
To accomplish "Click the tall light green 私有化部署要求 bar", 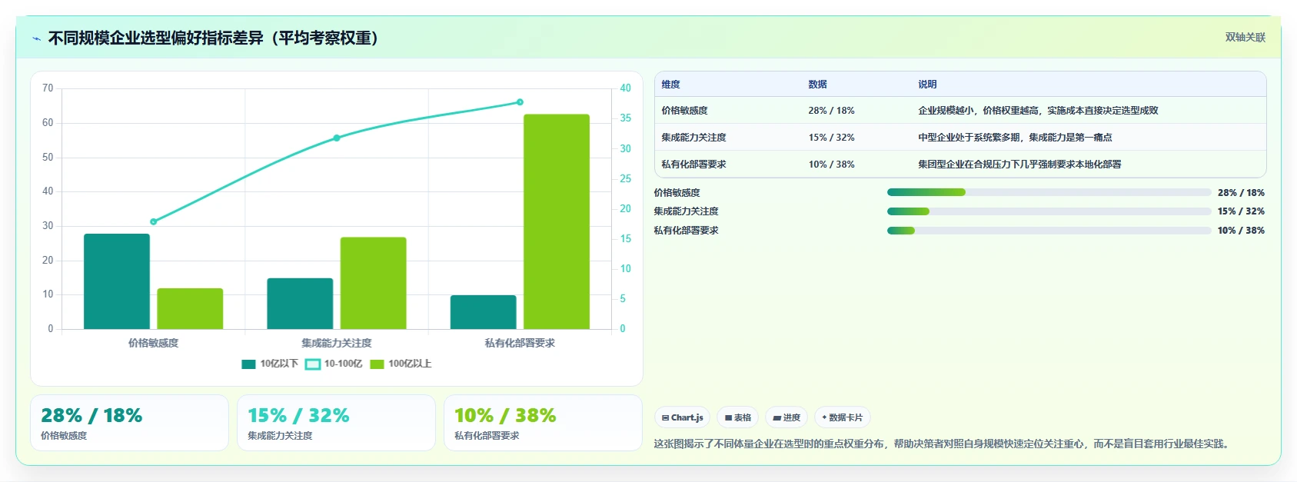I will (x=557, y=221).
